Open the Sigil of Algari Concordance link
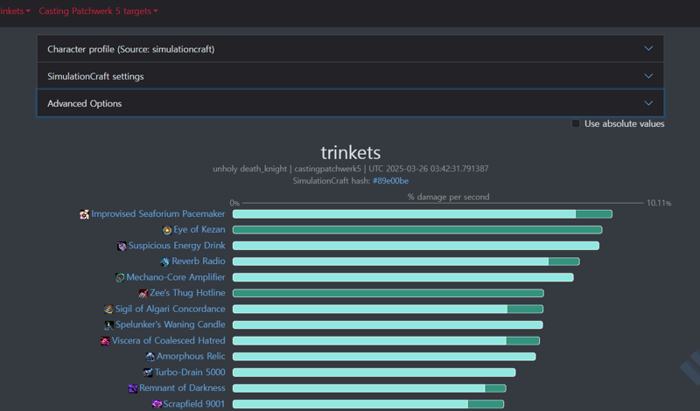700x411 pixels. 170,309
